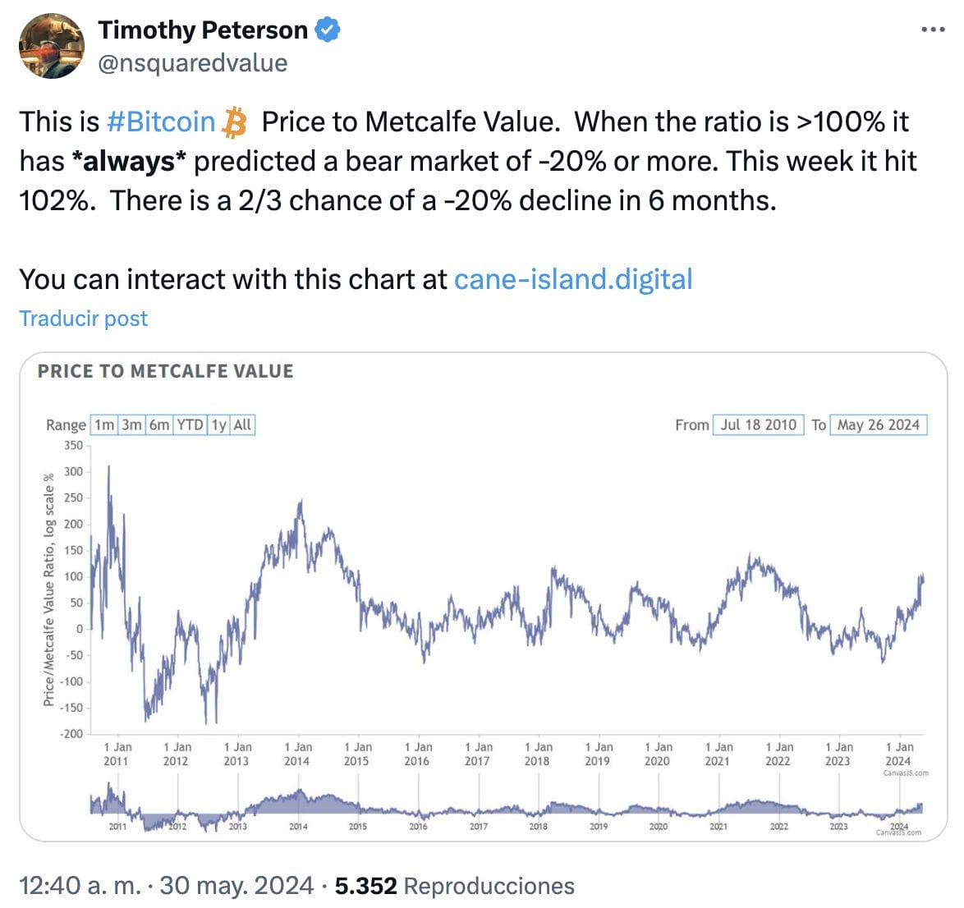Open the #Bitcoin hashtag
Screen dimensions: 964x908
pos(159,122)
